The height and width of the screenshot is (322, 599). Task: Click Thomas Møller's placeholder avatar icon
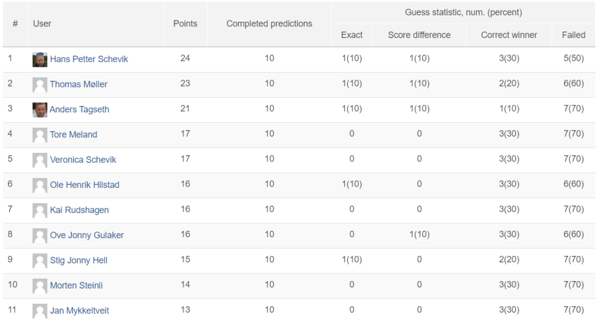[x=40, y=85]
